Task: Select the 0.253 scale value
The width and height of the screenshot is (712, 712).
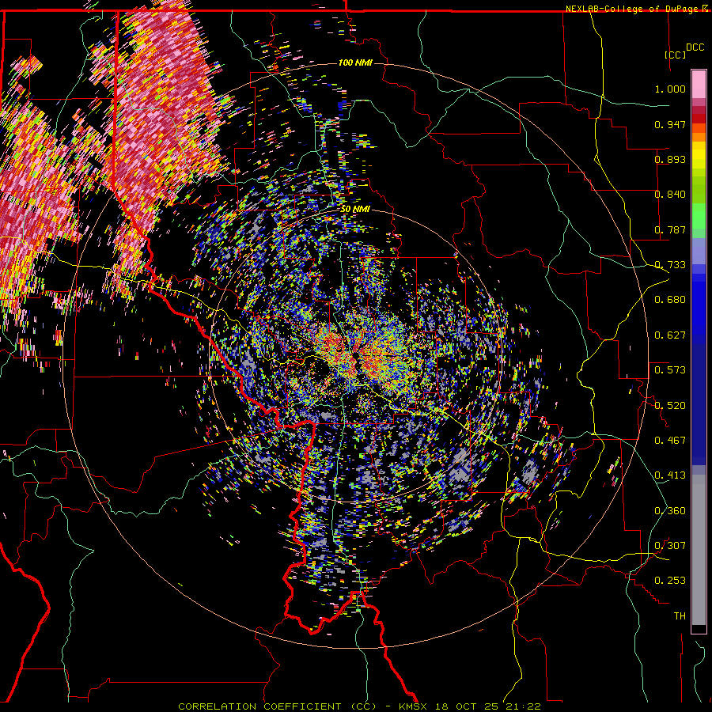Action: (x=670, y=581)
